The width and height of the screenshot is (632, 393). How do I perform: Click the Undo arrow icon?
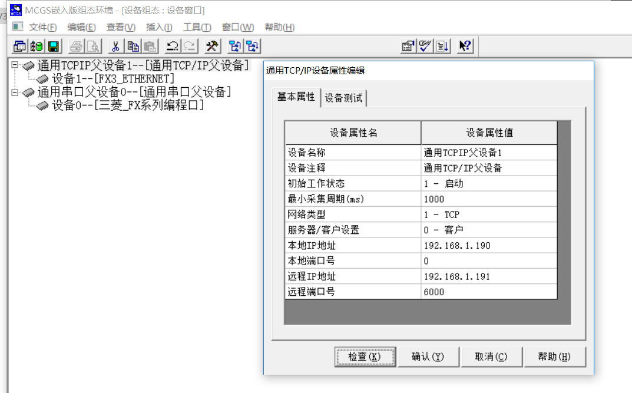(x=172, y=46)
